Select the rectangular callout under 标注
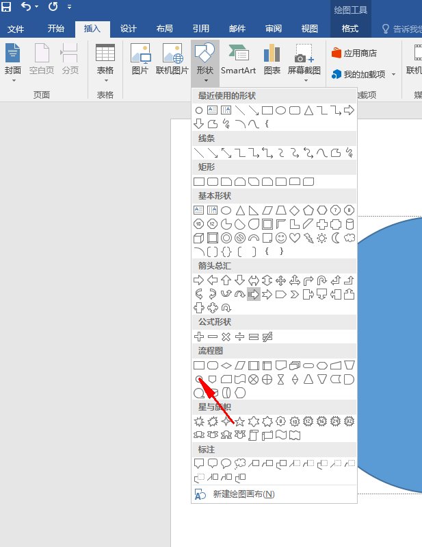Image resolution: width=422 pixels, height=547 pixels. pos(199,463)
